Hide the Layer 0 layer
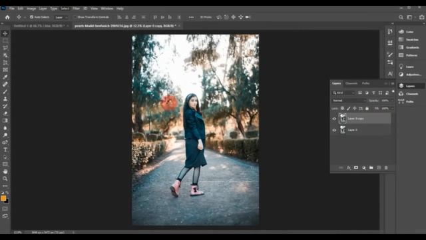Screen dimensions: 426x240 [334, 130]
